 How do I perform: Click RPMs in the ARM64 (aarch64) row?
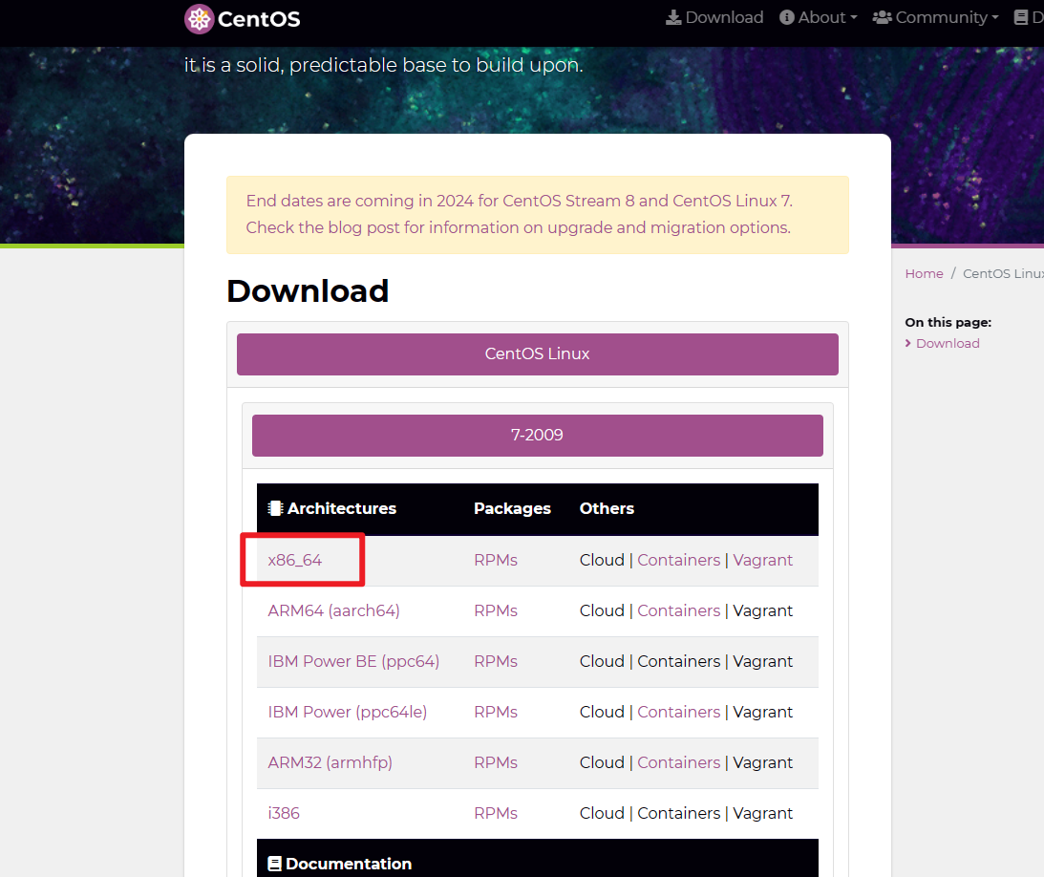coord(496,610)
